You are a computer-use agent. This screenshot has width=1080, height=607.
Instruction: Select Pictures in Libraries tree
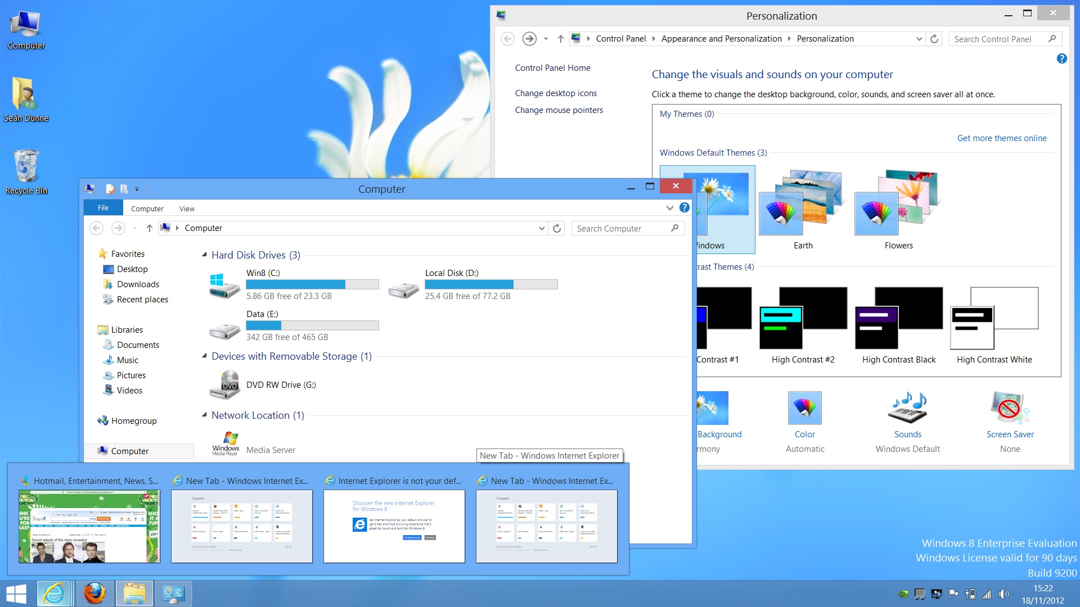[x=131, y=375]
